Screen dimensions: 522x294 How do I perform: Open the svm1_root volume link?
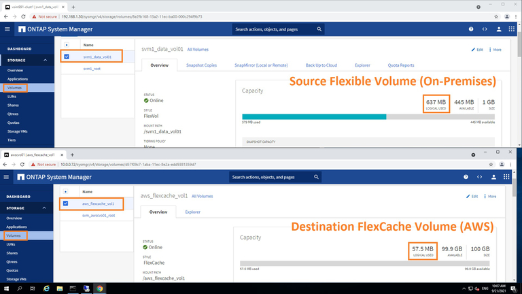92,69
